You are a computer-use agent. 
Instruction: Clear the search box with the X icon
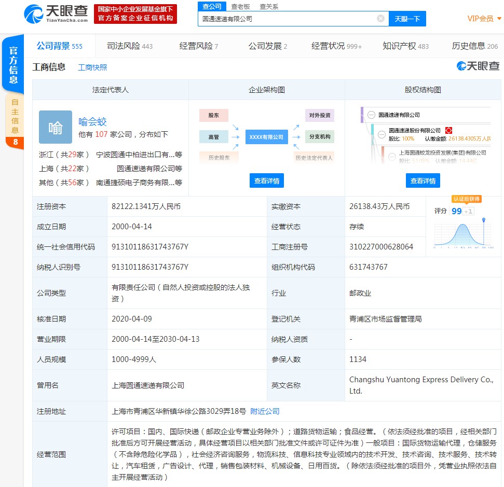(380, 18)
